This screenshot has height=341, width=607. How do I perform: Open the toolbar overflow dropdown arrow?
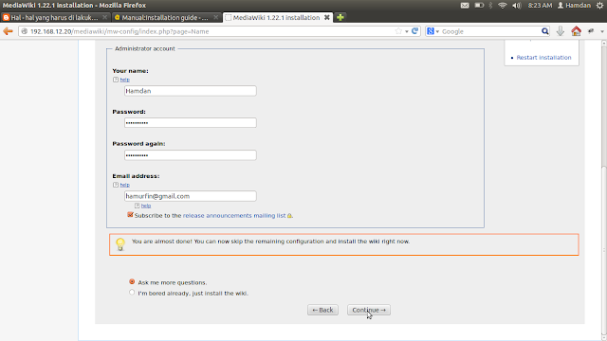(602, 31)
